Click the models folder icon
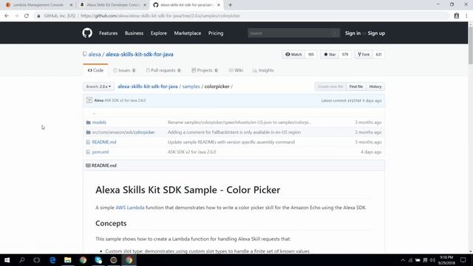The image size is (473, 266). (89, 123)
